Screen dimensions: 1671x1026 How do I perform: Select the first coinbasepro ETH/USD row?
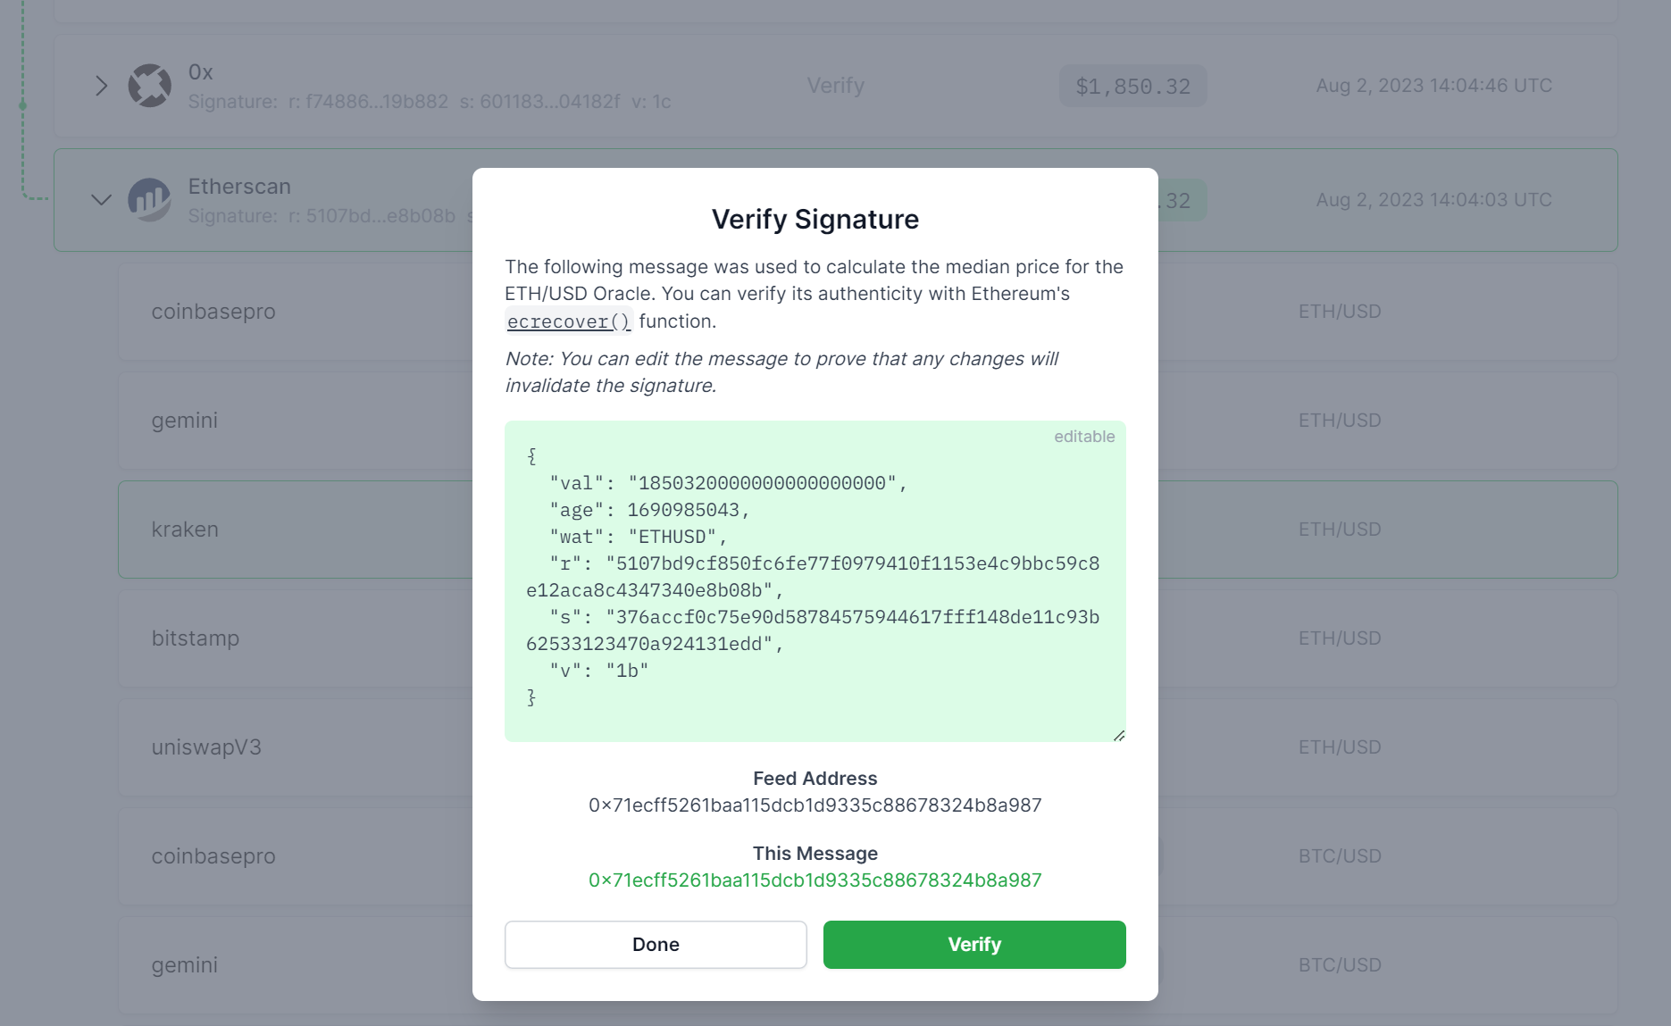click(868, 312)
